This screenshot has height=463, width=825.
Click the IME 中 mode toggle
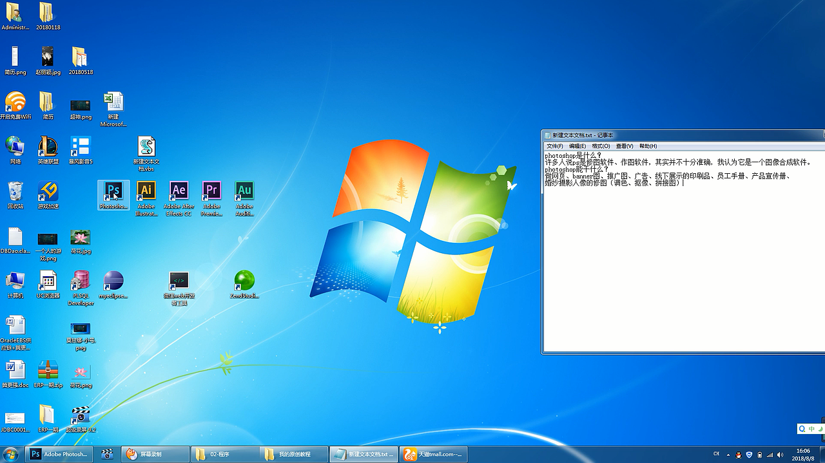pyautogui.click(x=811, y=429)
